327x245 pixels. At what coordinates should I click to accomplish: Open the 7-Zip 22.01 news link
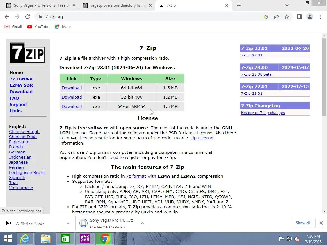(252, 93)
